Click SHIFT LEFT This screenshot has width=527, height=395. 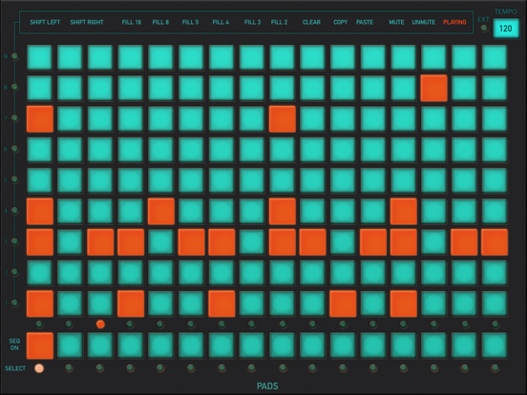pyautogui.click(x=45, y=22)
